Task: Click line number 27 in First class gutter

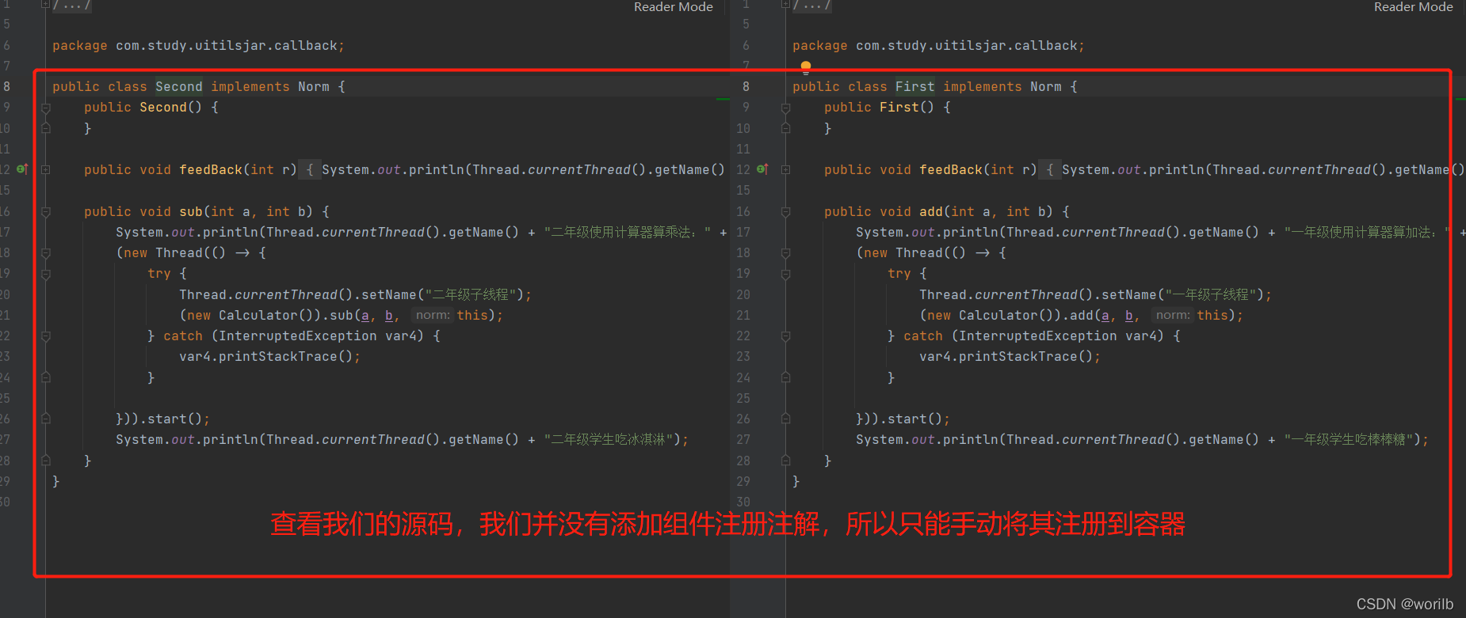Action: click(743, 440)
